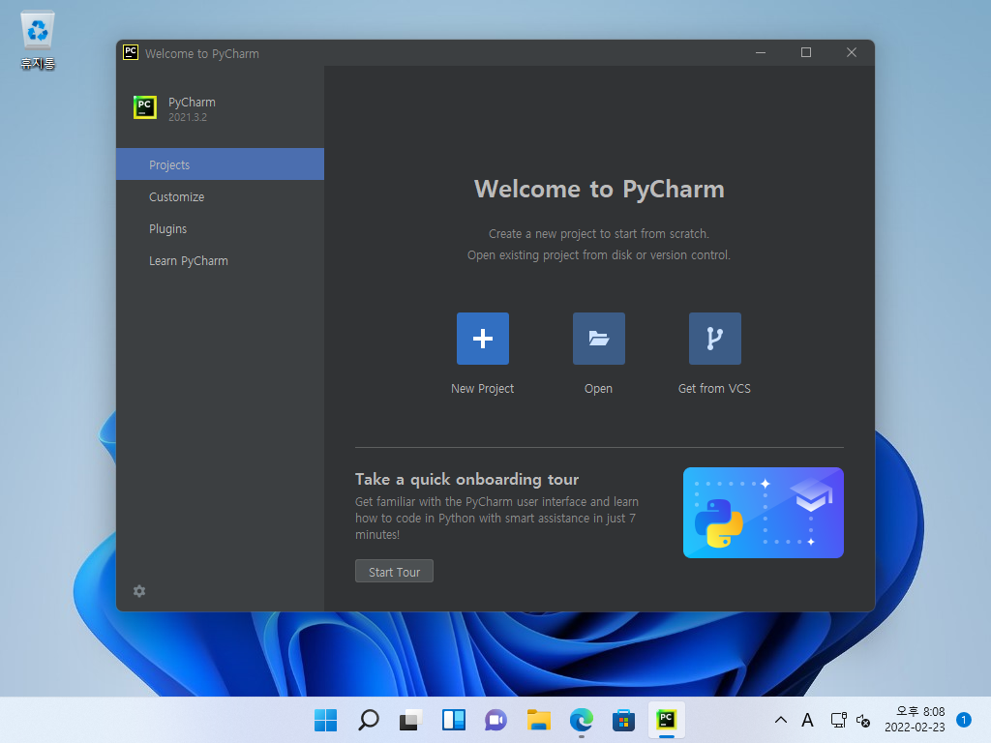Click the Open label text
Viewport: 991px width, 743px height.
pyautogui.click(x=598, y=389)
